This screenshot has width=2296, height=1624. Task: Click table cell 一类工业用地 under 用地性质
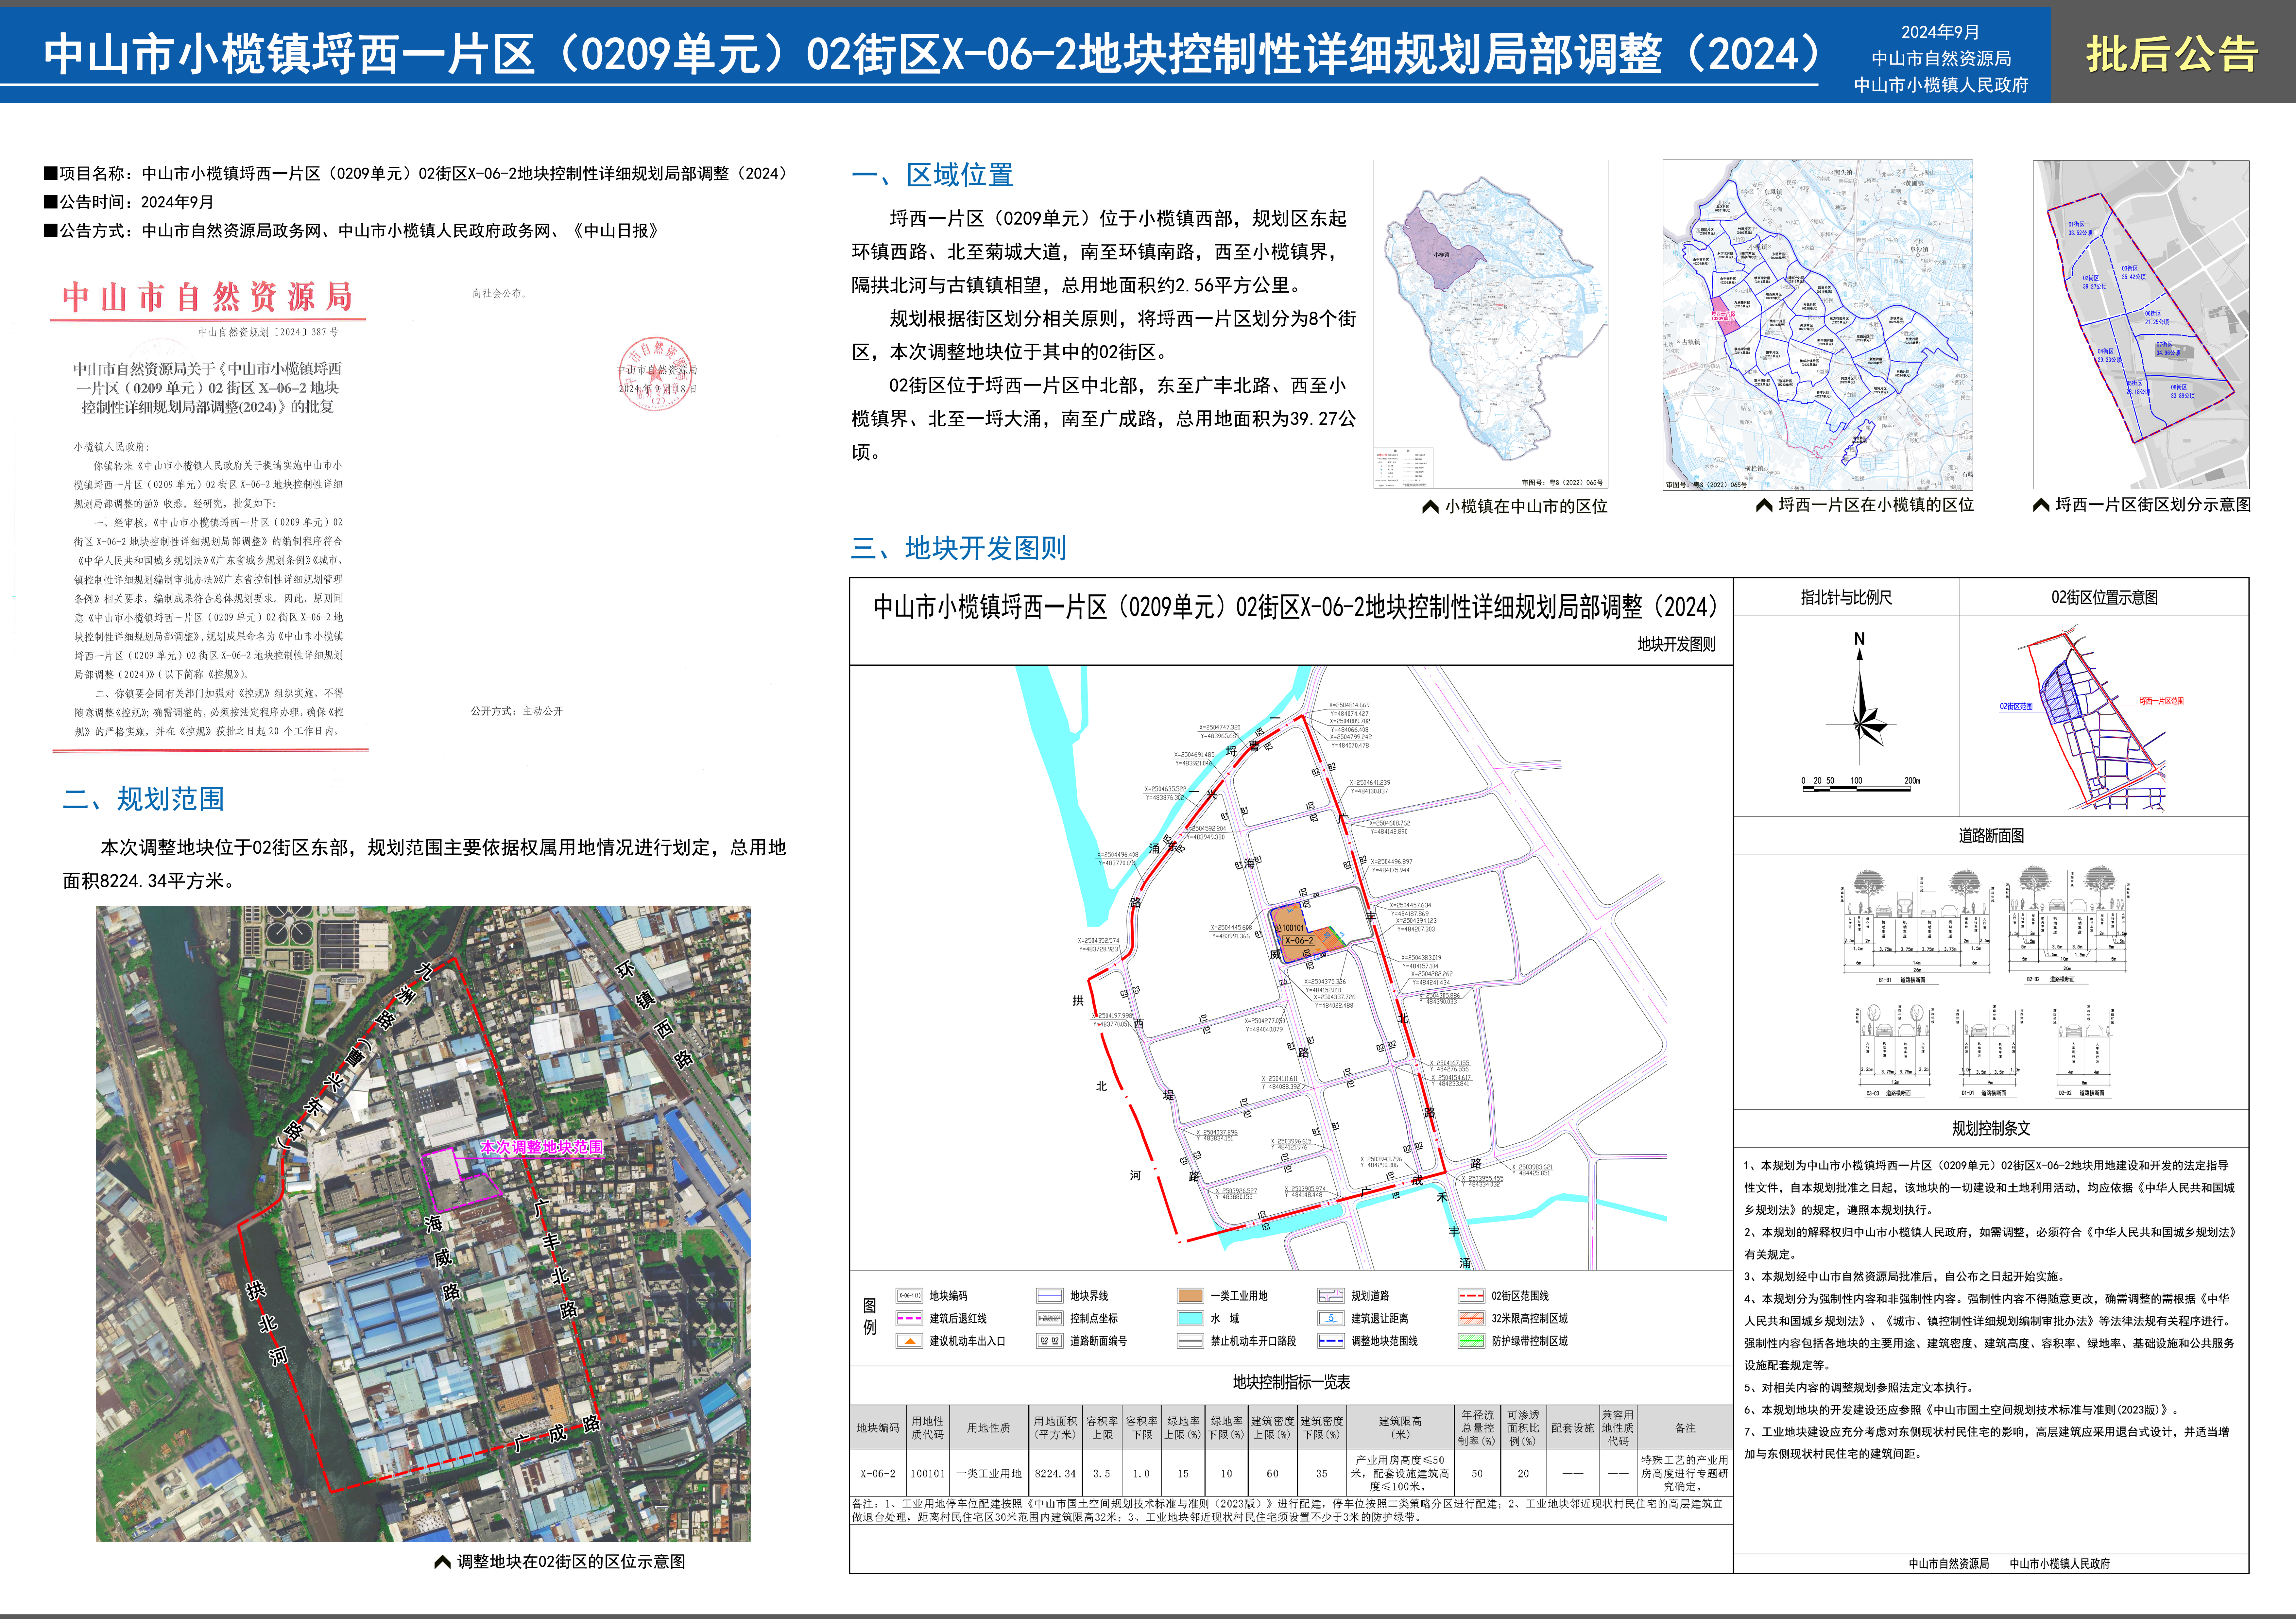coord(989,1473)
